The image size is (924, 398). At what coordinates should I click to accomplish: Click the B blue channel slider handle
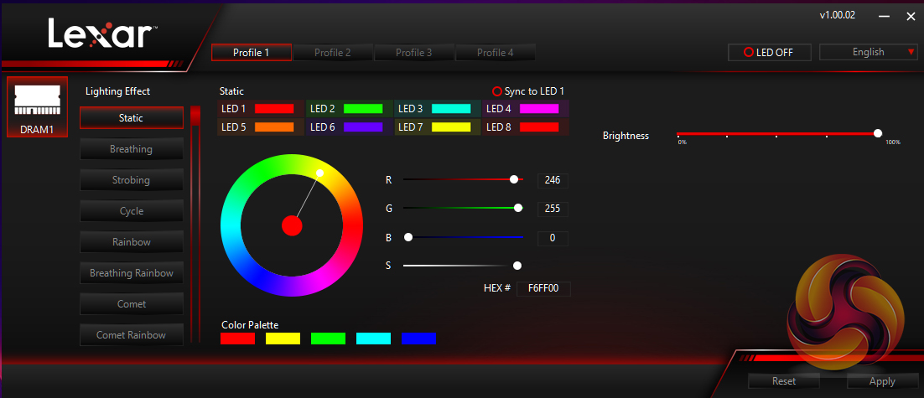pyautogui.click(x=407, y=237)
